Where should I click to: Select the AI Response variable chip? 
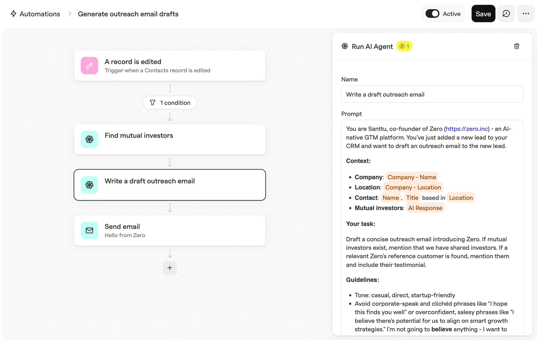point(425,208)
